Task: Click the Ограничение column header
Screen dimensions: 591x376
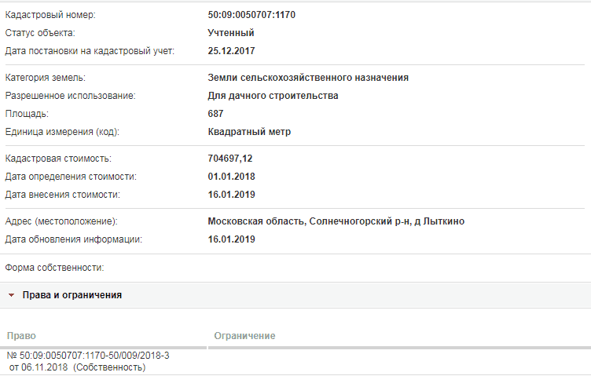Action: [244, 336]
